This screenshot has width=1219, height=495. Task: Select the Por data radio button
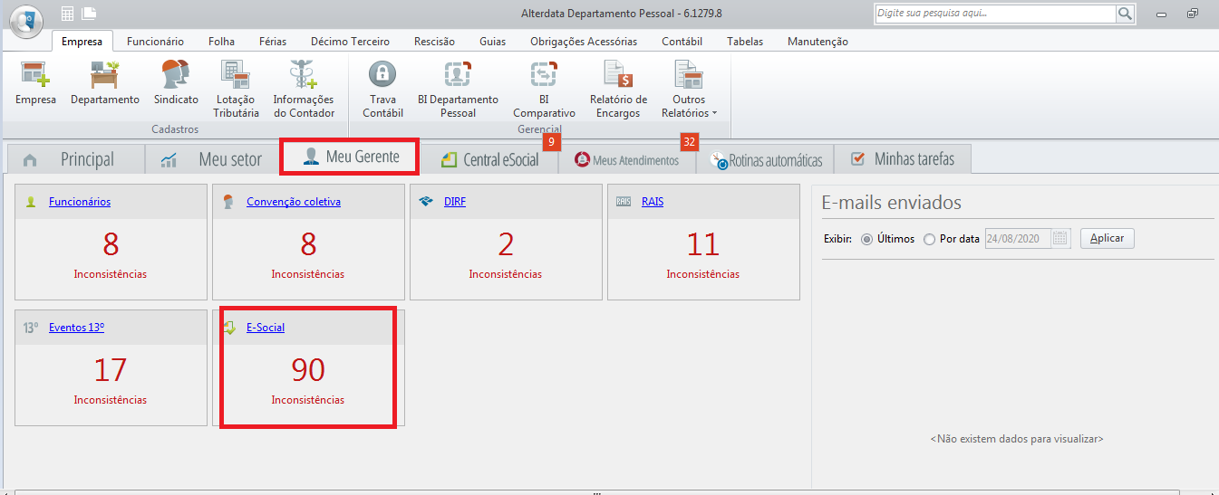point(929,239)
